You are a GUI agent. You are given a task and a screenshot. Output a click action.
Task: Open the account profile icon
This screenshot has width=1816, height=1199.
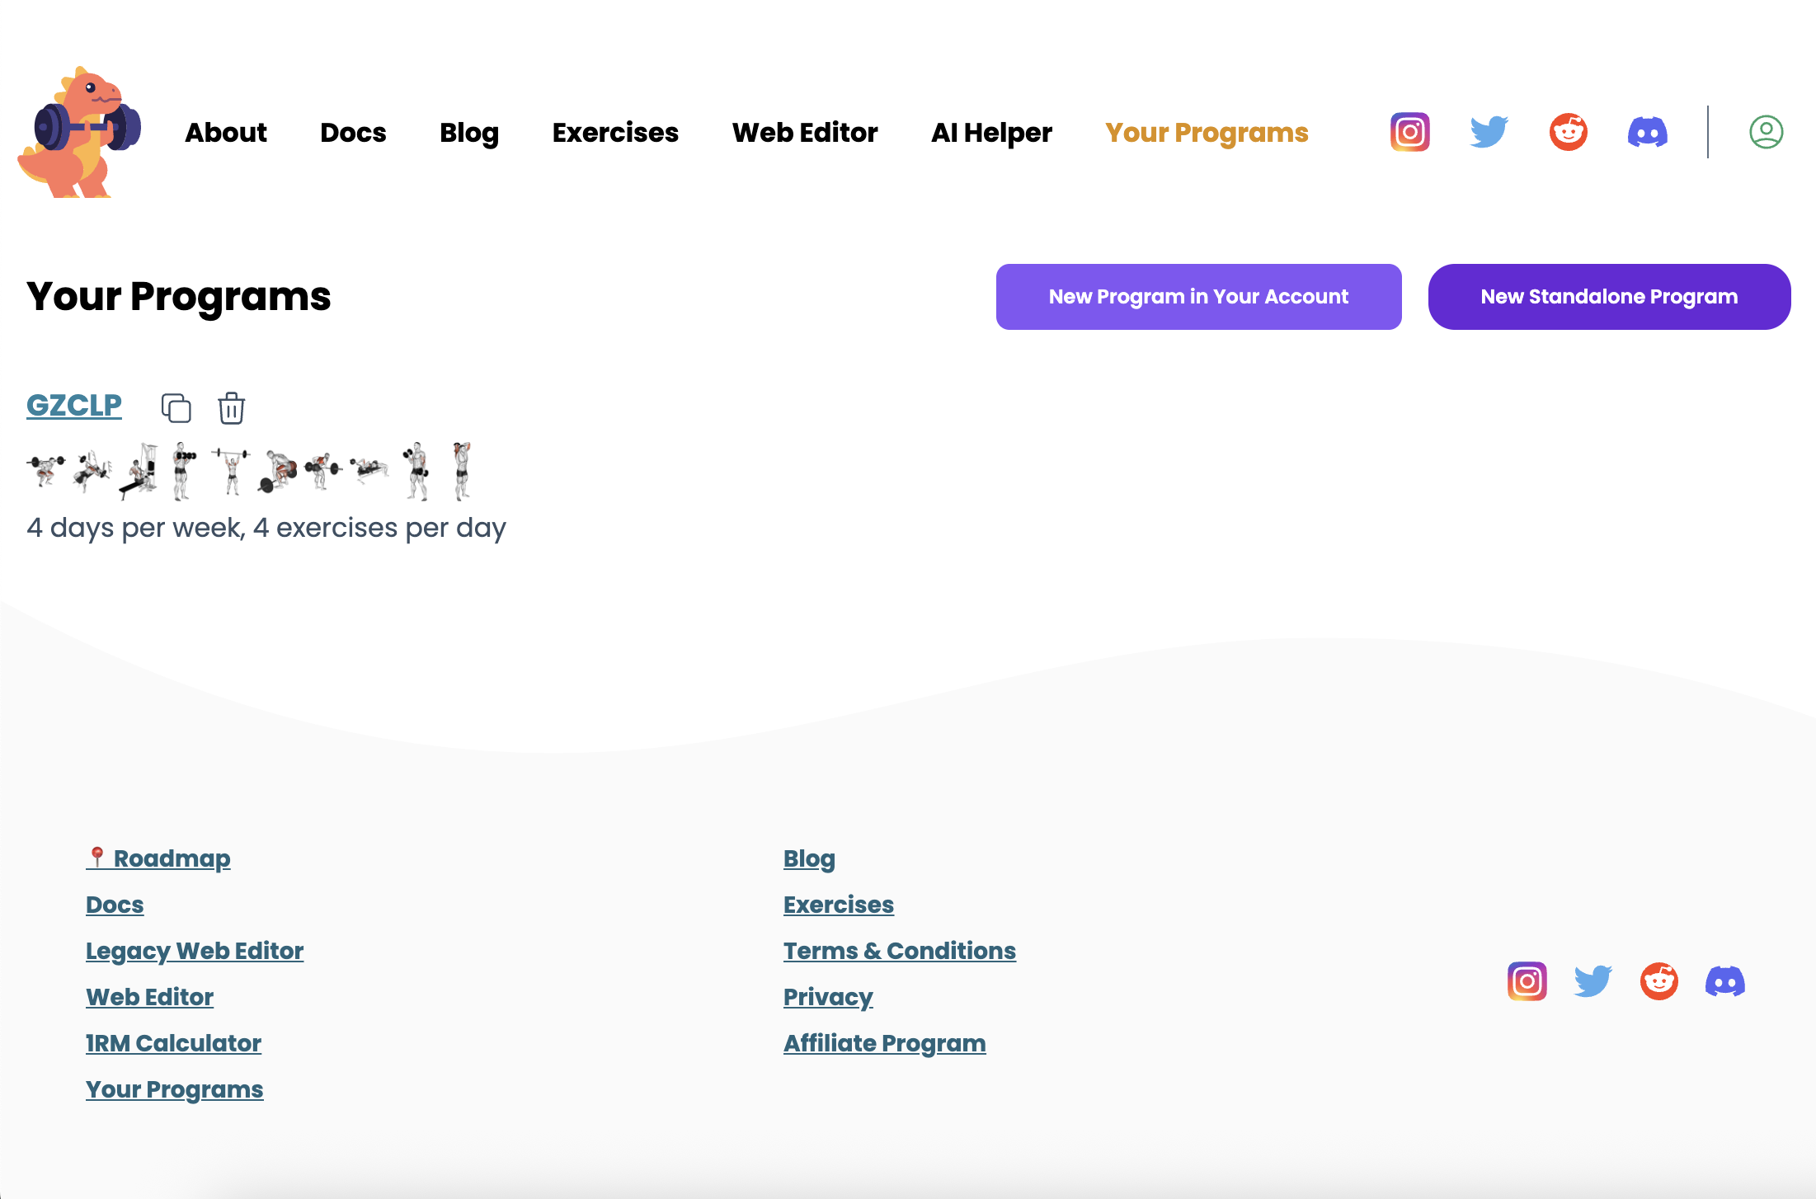[1765, 132]
